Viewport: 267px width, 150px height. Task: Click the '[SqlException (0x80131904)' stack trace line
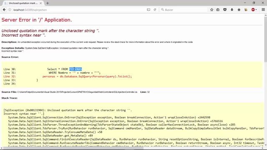(x=68, y=110)
